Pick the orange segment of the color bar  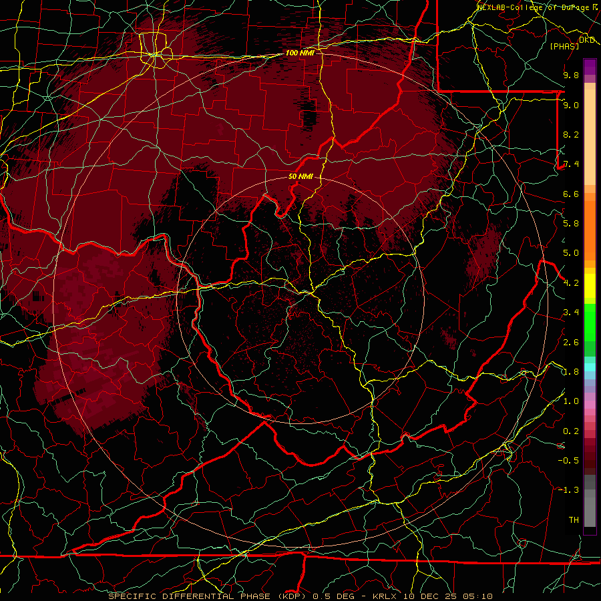[590, 226]
